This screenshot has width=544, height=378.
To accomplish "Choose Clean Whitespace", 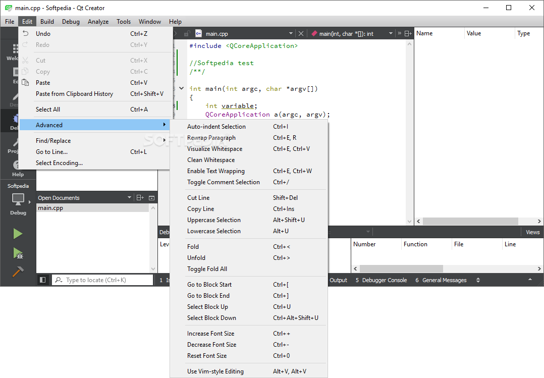I will [x=249, y=160].
